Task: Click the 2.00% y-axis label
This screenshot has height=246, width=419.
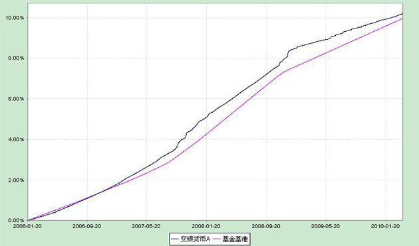Action: coord(16,180)
